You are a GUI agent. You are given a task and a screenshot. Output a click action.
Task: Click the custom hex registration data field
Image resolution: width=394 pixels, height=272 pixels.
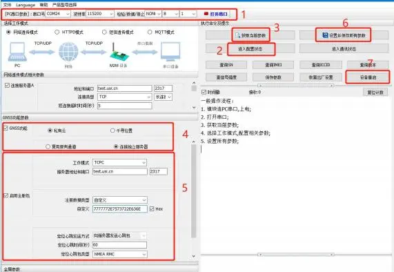[119, 209]
